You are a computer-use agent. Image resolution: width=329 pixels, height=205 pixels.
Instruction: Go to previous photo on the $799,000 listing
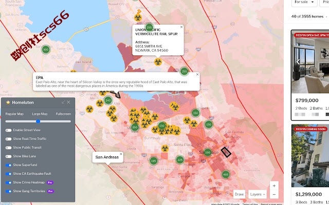tap(298, 61)
